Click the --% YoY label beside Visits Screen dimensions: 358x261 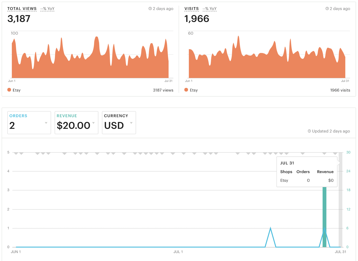pos(209,9)
